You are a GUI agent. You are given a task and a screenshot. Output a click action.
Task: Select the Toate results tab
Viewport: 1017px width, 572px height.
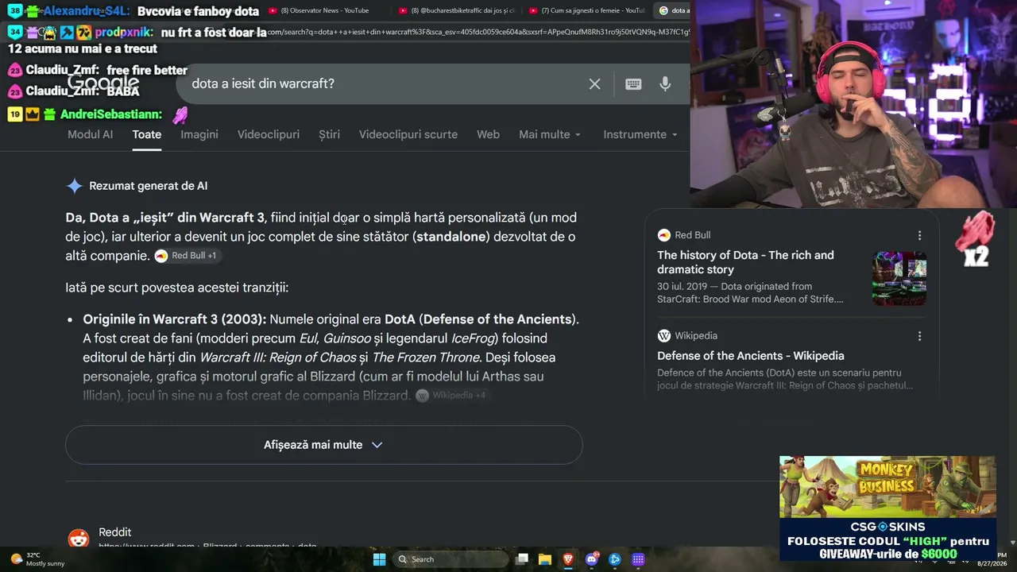pos(147,135)
